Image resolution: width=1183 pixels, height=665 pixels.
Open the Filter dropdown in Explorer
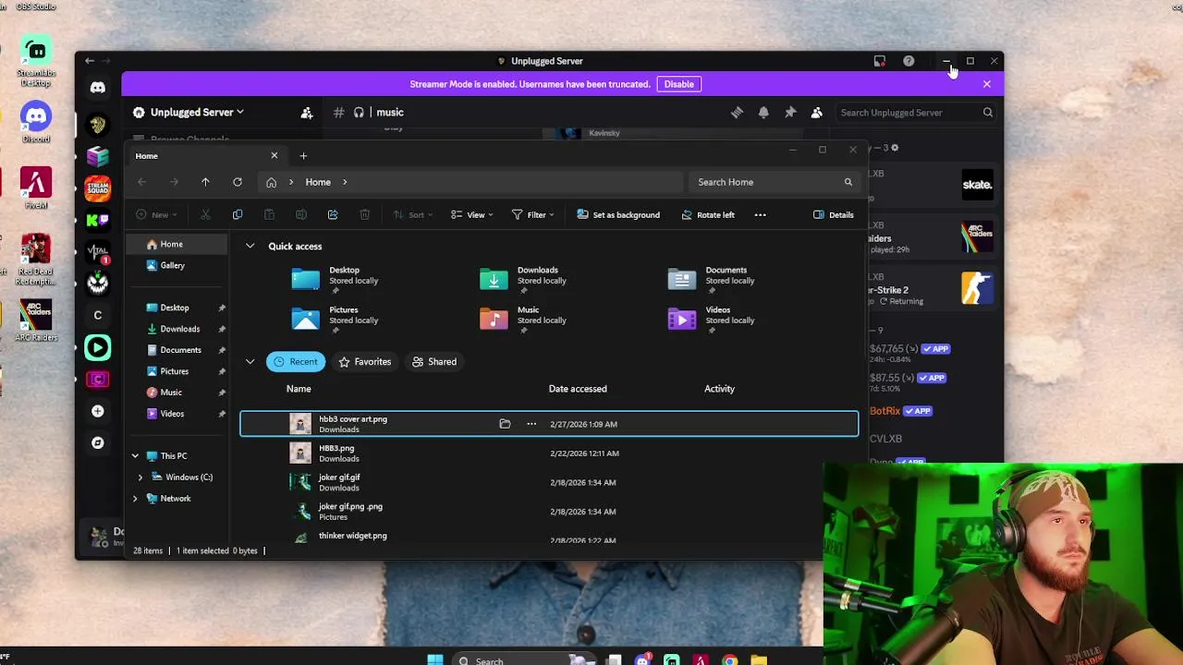pos(532,215)
